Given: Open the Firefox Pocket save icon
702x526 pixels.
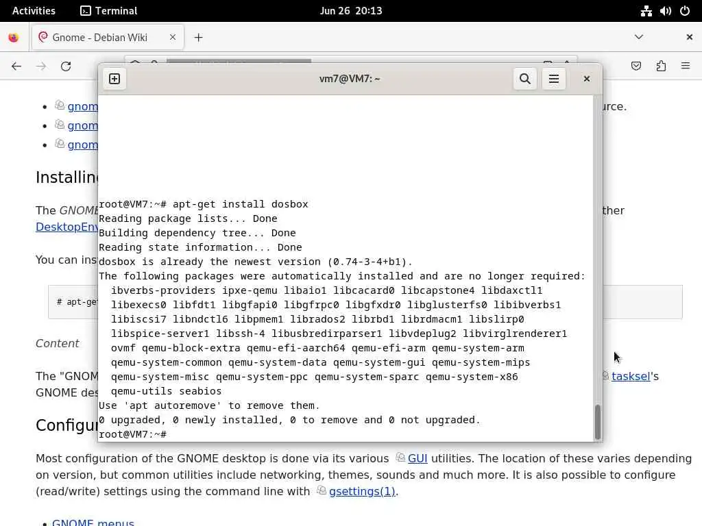Looking at the screenshot, I should (636, 66).
